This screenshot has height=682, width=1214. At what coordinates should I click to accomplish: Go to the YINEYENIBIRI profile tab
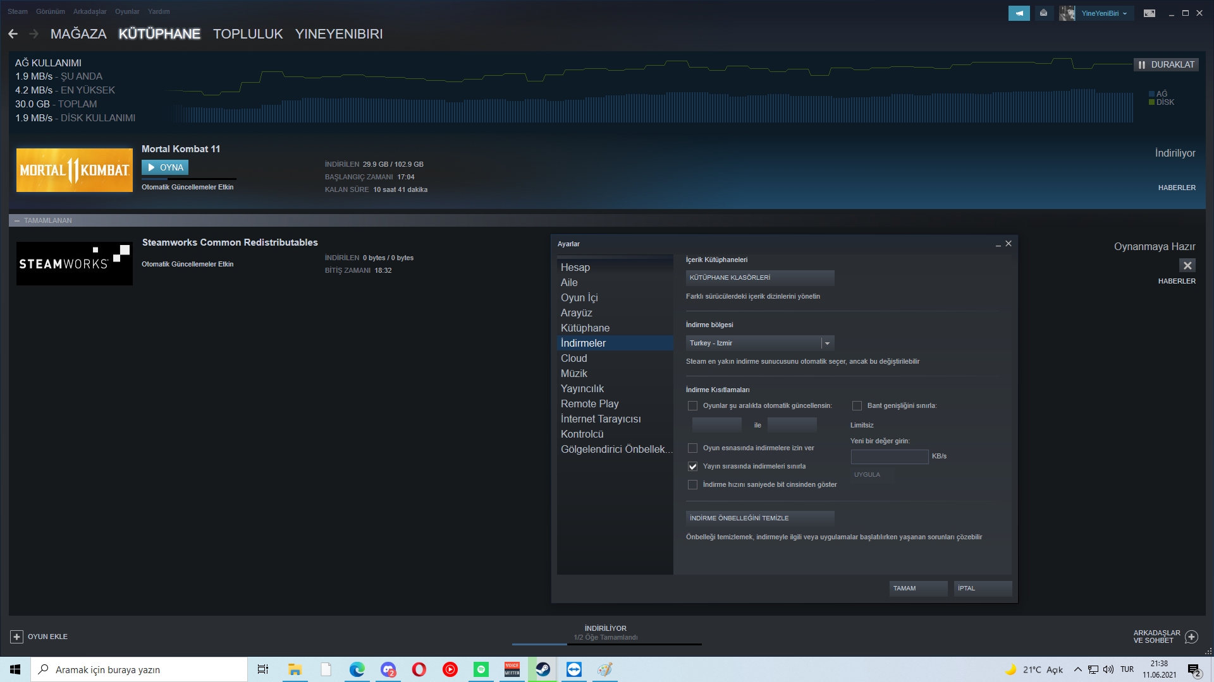(339, 34)
